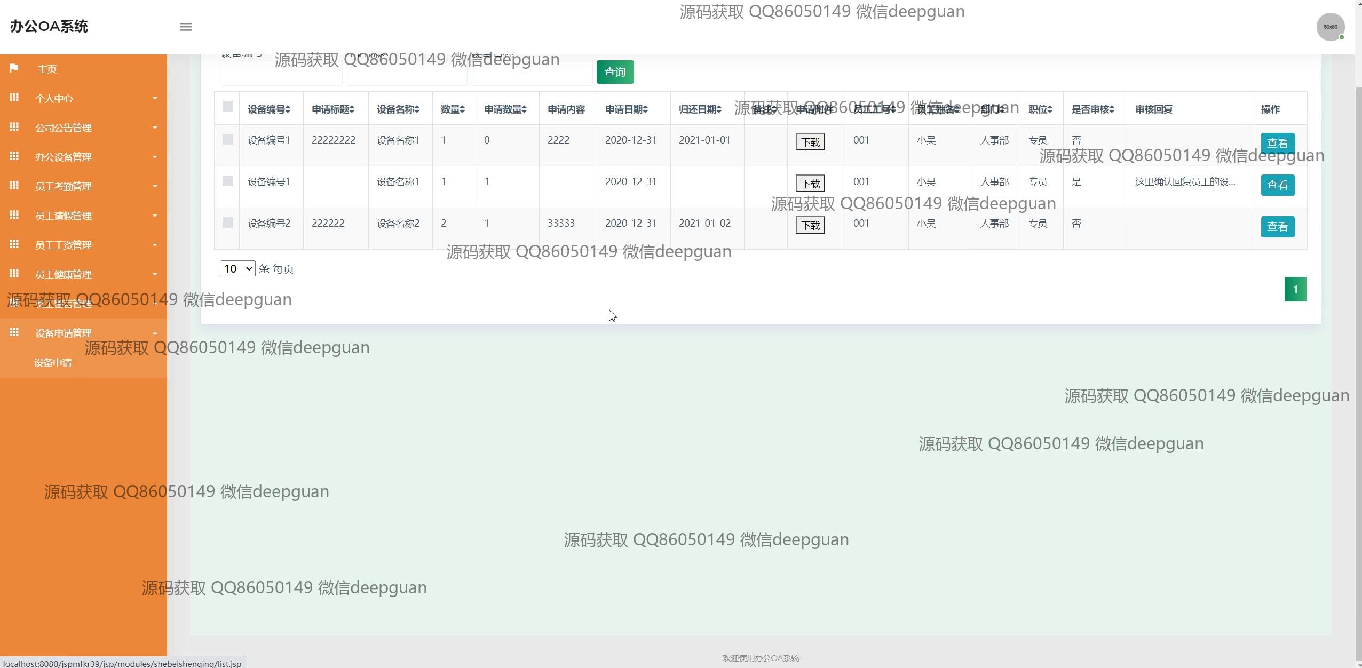Tick the select-all checkbox in table header
This screenshot has width=1362, height=668.
(228, 106)
